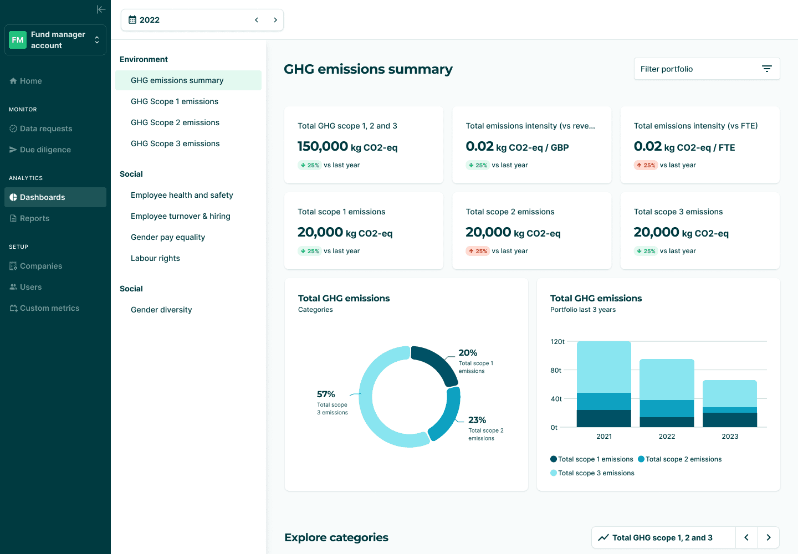This screenshot has width=798, height=554.
Task: Go to previous year with left chevron
Action: pos(257,20)
